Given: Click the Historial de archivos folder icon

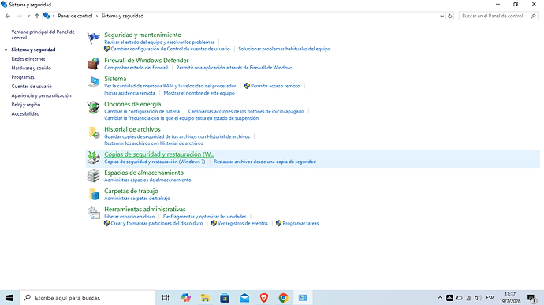Looking at the screenshot, I should 93,133.
